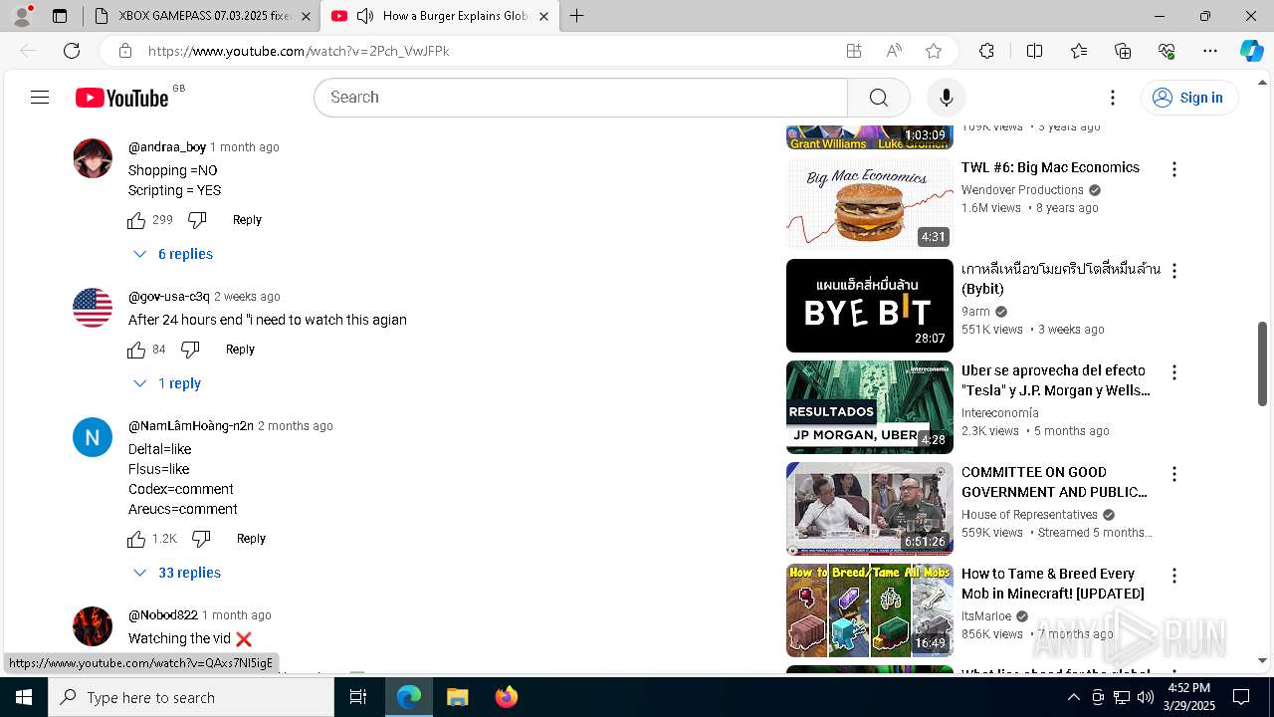Open options for the Bybit video by 9arm
This screenshot has width=1274, height=717.
[1174, 271]
